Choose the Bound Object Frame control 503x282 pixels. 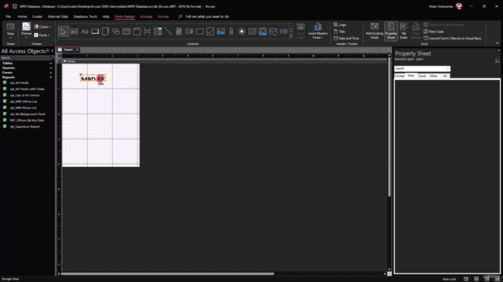[263, 31]
